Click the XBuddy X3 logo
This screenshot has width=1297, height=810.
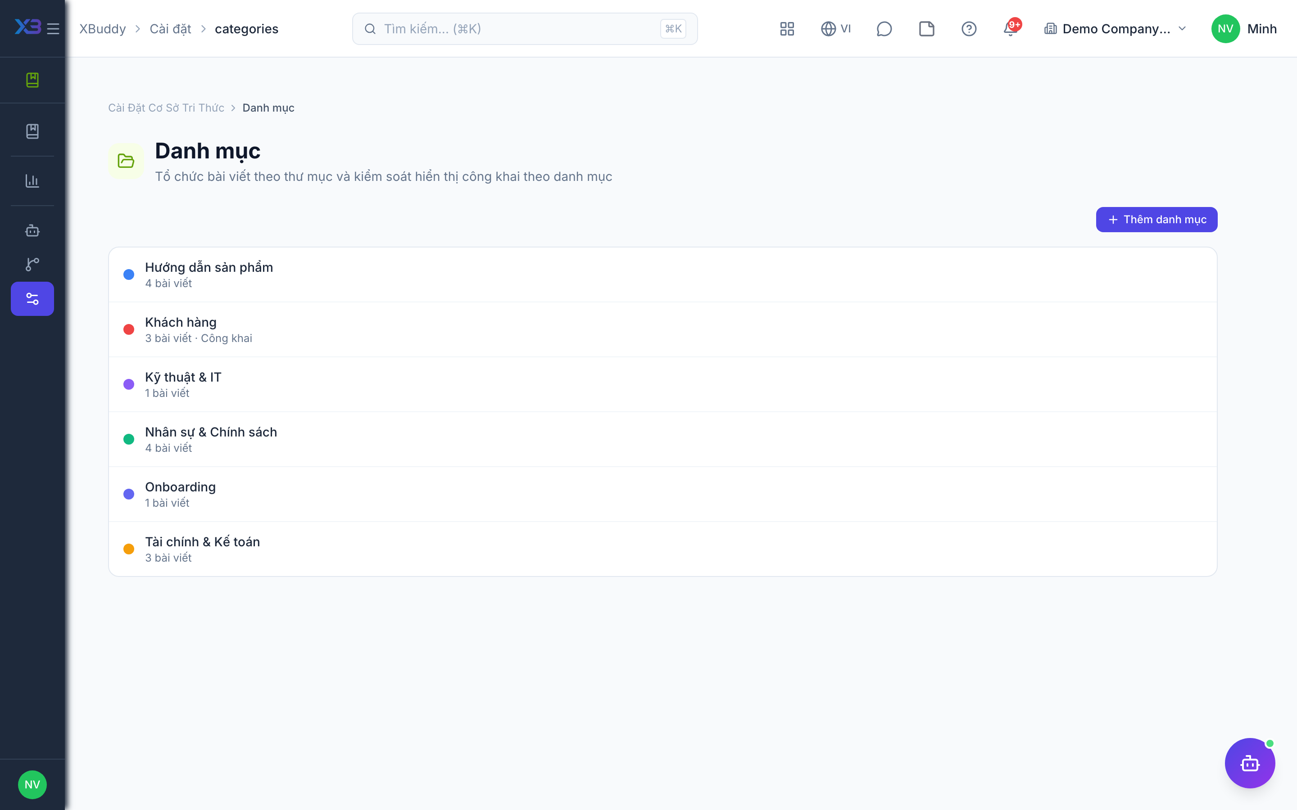click(28, 27)
